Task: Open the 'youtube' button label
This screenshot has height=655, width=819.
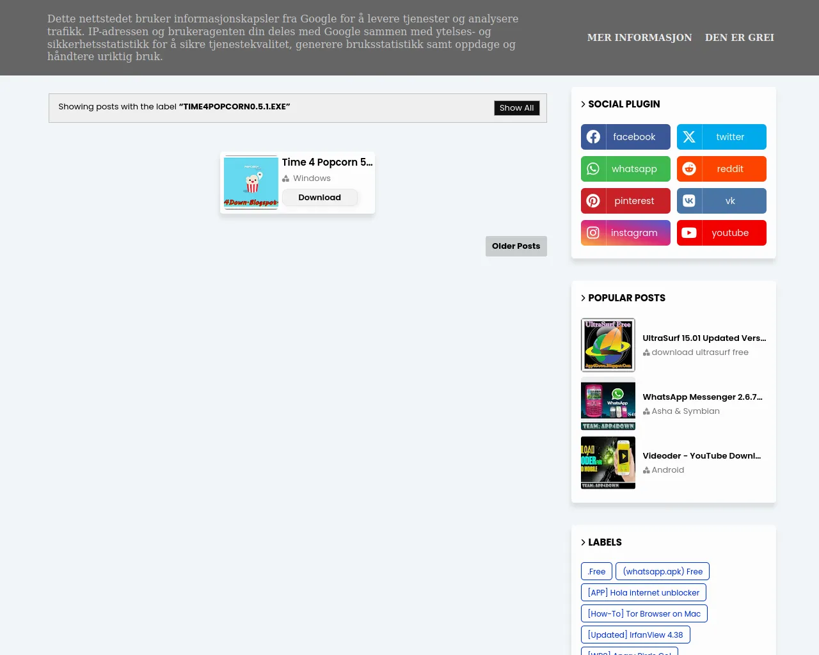Action: pyautogui.click(x=730, y=233)
